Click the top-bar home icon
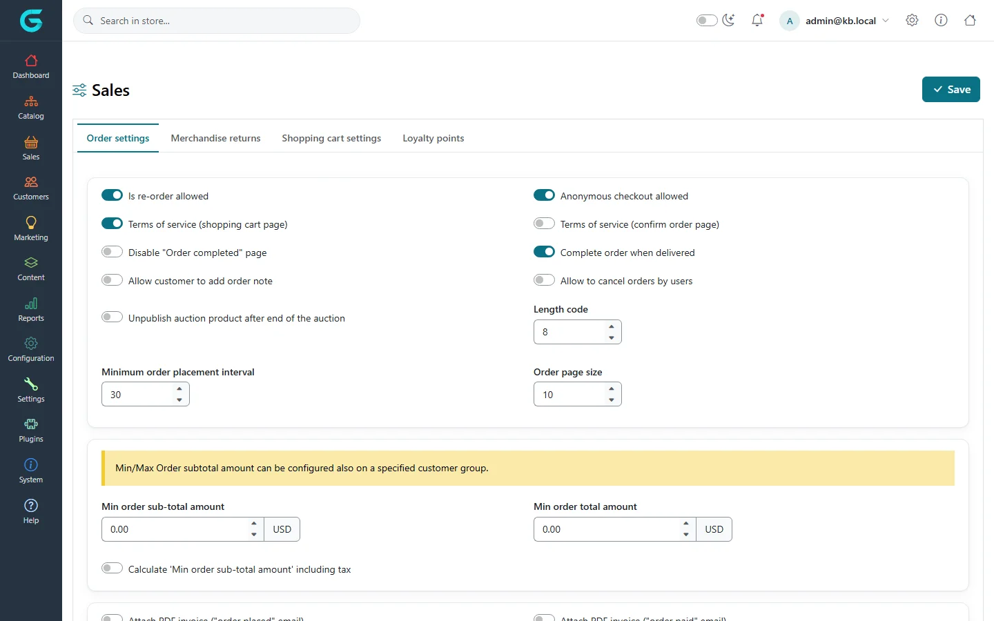 (x=970, y=21)
